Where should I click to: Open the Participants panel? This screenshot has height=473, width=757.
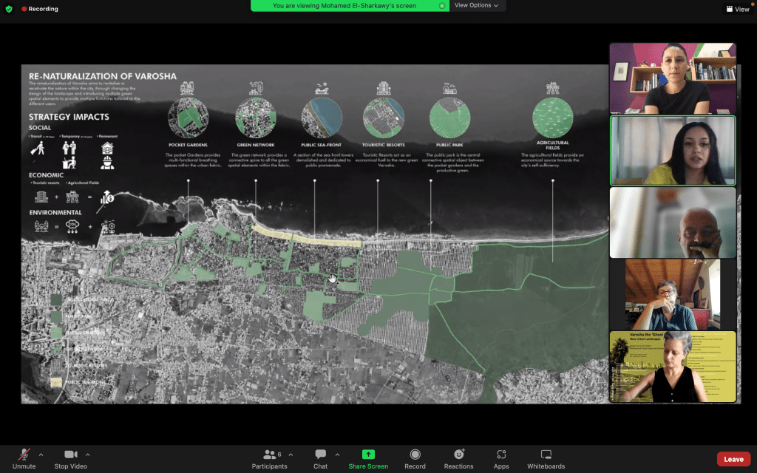click(269, 458)
